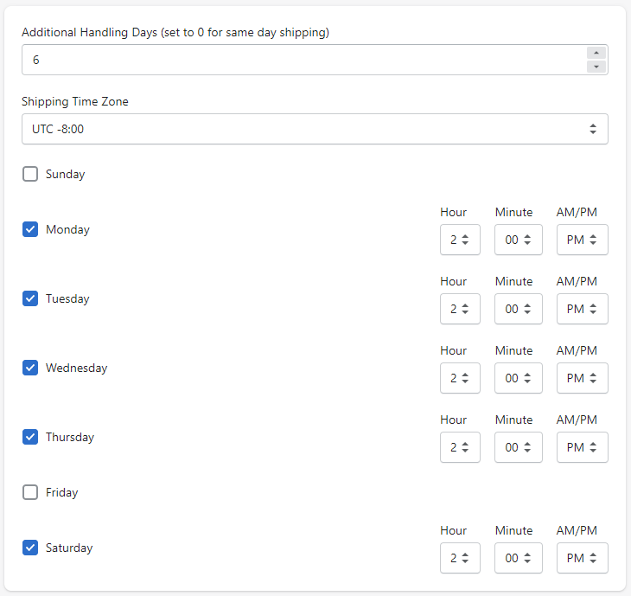Click the Additional Handling Days input field
Screen dimensions: 631x596
click(x=303, y=60)
